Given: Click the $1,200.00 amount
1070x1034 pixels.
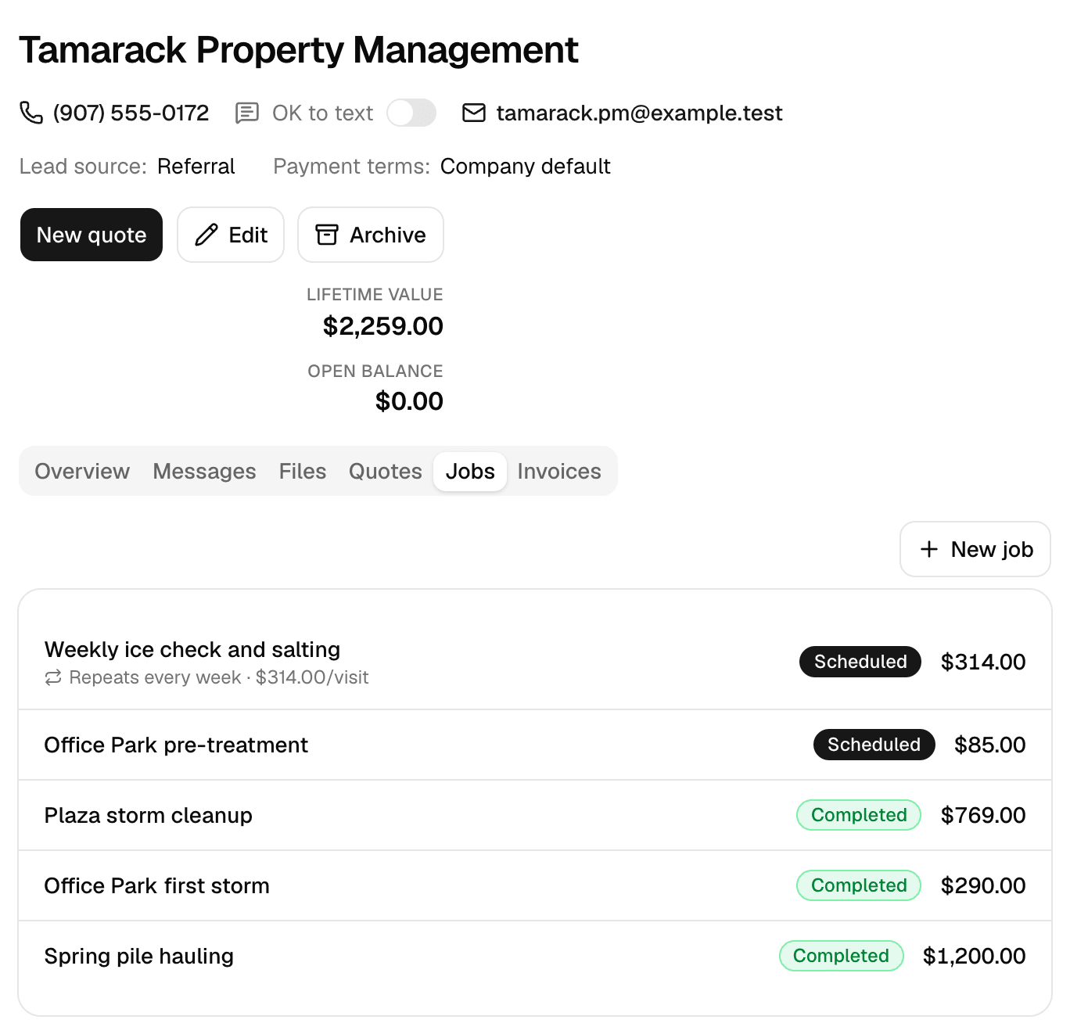Looking at the screenshot, I should (x=974, y=956).
